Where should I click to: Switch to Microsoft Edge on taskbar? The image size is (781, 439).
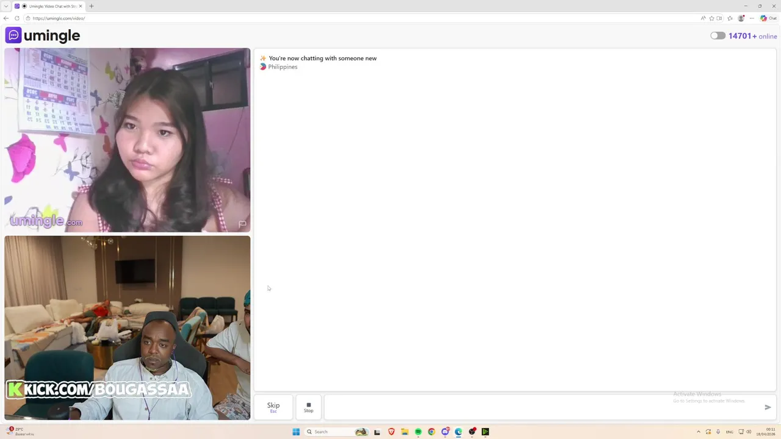[x=458, y=432]
